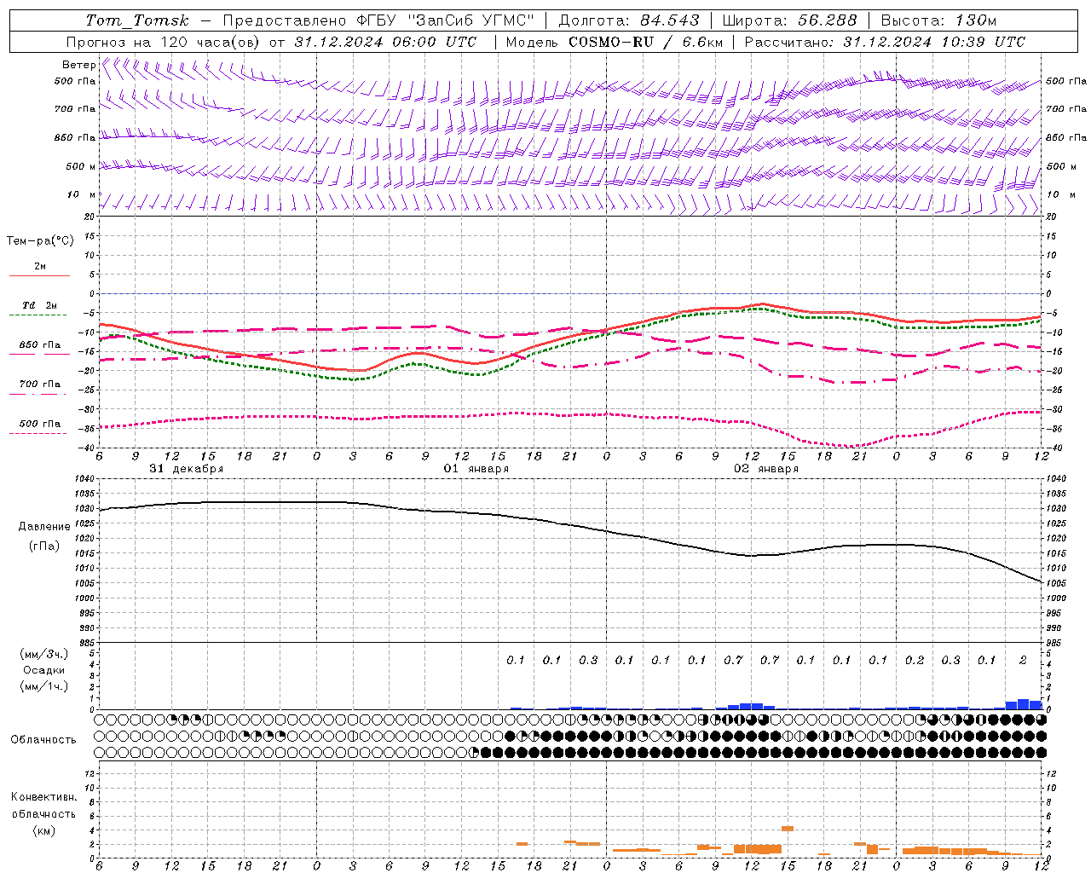Click the "Давление" pressure label

tap(44, 527)
